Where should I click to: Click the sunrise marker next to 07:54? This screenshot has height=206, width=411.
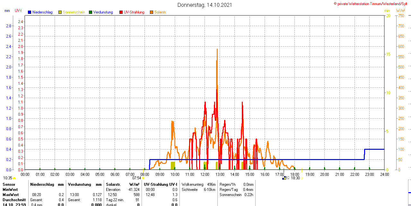143,178
